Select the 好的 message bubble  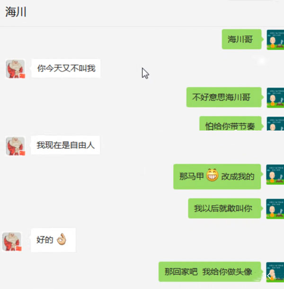[x=53, y=240]
